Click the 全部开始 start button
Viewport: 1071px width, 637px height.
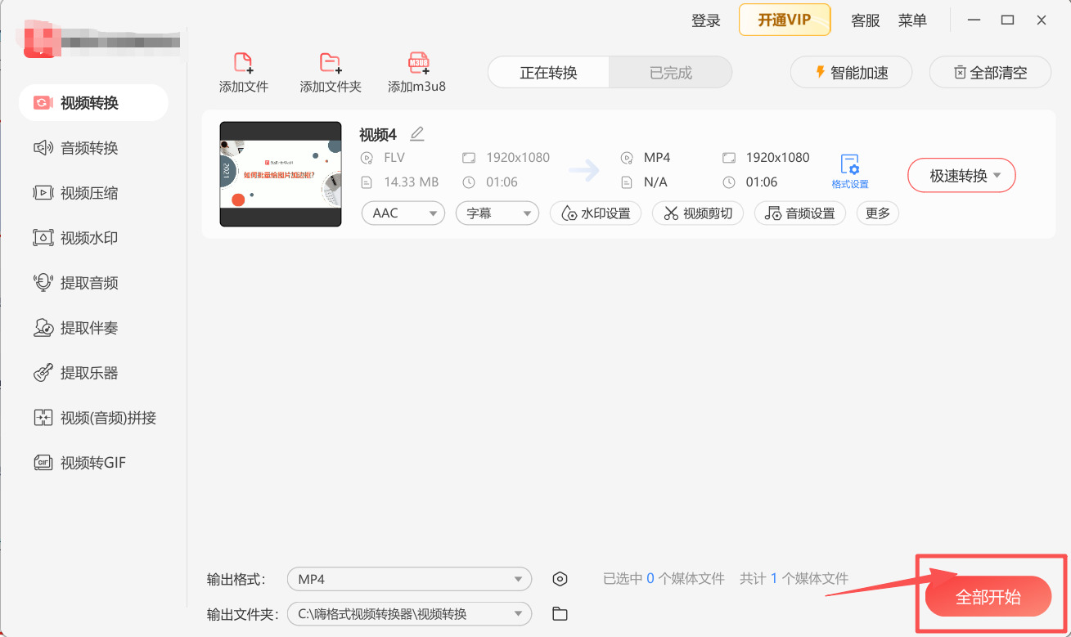point(989,596)
